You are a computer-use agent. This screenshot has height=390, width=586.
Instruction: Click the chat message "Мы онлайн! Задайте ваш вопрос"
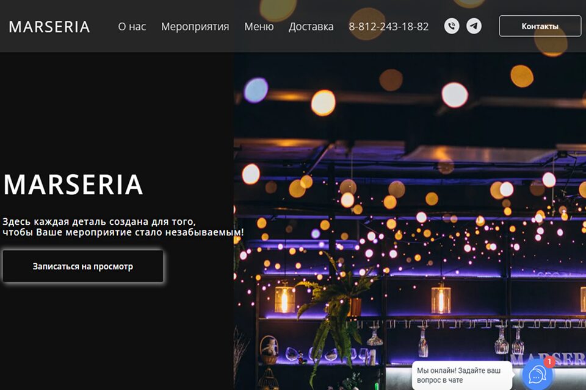pyautogui.click(x=462, y=375)
